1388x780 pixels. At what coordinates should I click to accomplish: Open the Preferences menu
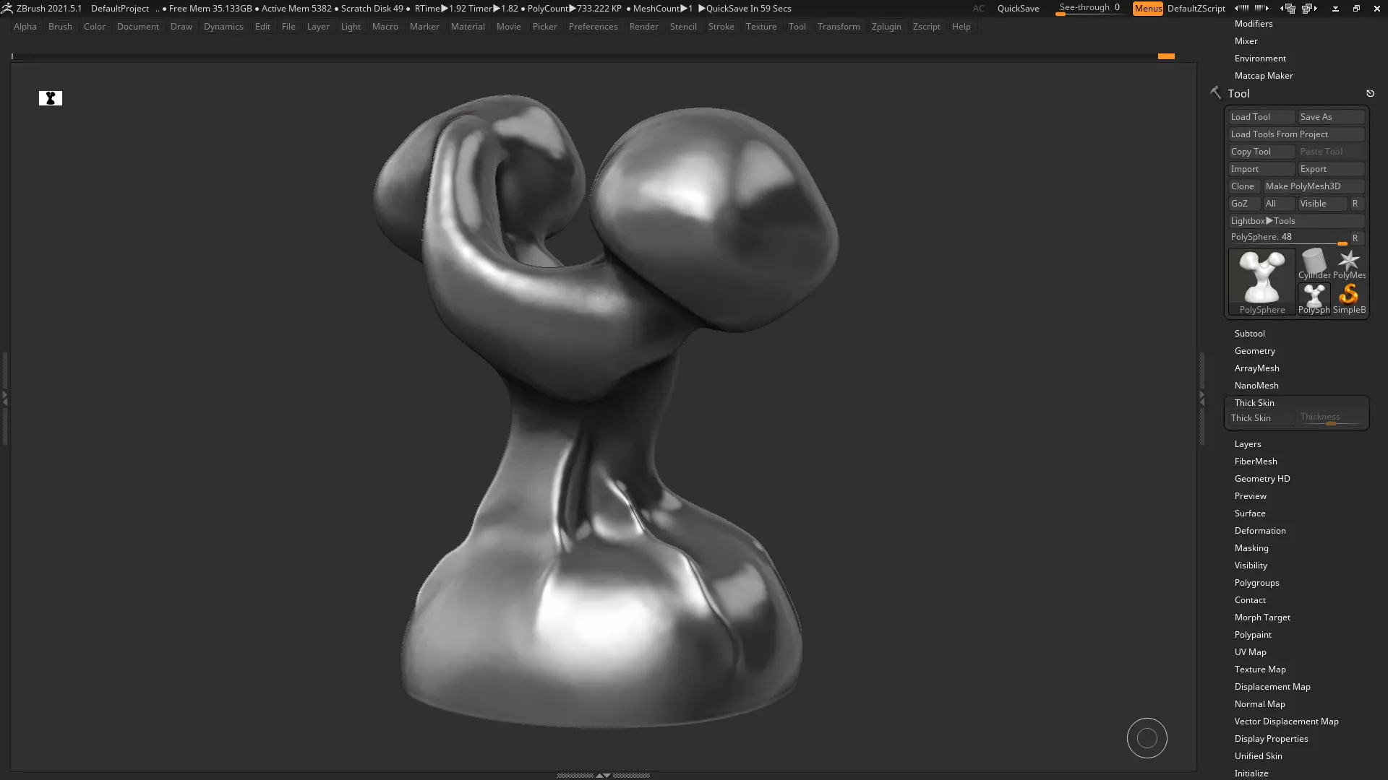593,27
